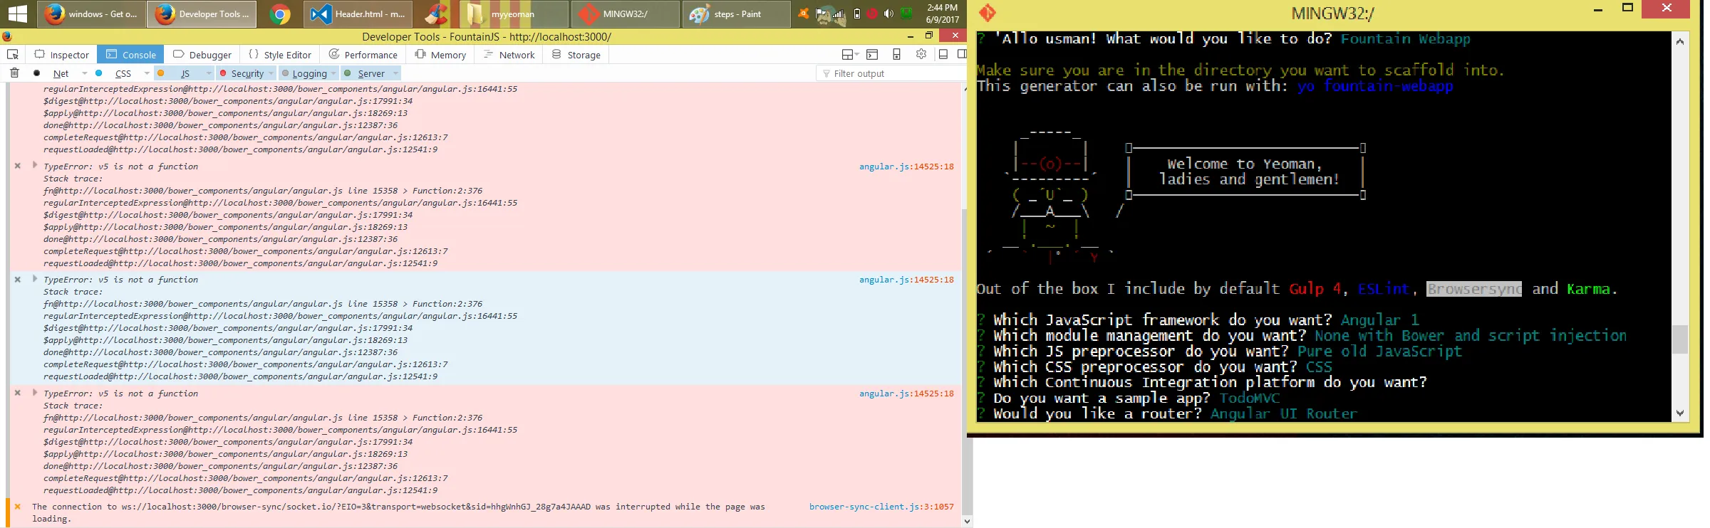Open DevTools settings gear
The height and width of the screenshot is (528, 1710).
point(921,54)
